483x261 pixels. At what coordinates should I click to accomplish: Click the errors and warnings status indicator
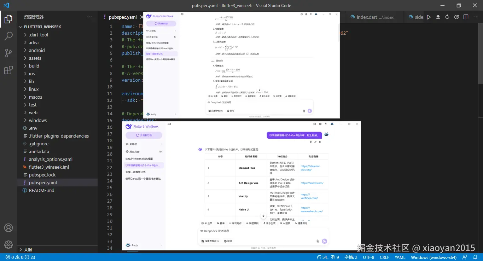pyautogui.click(x=20, y=257)
